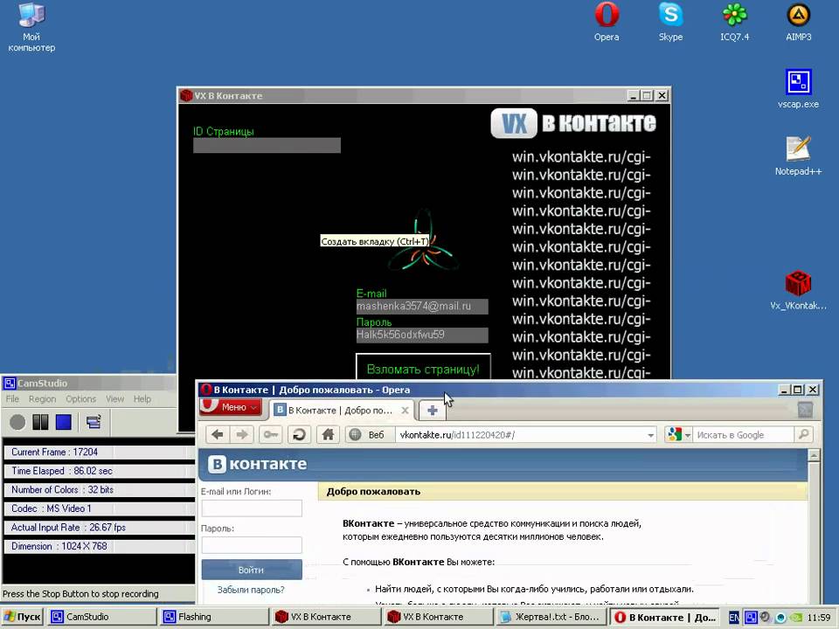Open the ICQ7.4 desktop icon

[x=735, y=22]
